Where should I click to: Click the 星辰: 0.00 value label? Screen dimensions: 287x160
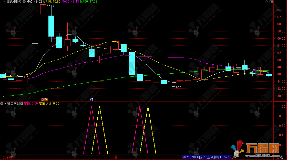pos(31,104)
